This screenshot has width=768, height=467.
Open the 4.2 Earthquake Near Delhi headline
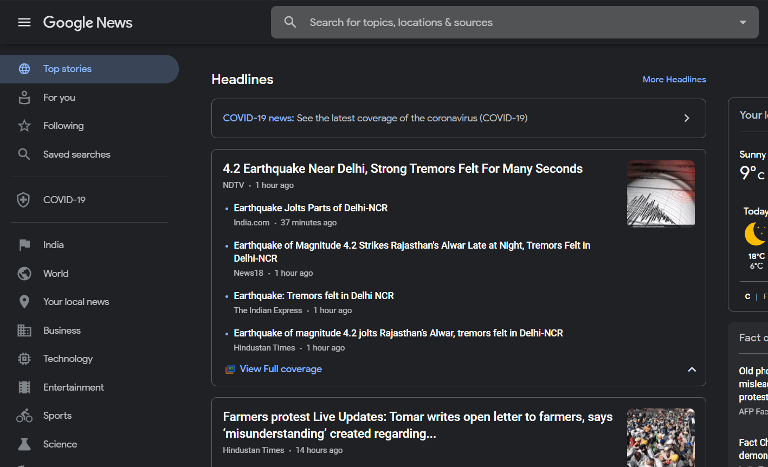[402, 169]
